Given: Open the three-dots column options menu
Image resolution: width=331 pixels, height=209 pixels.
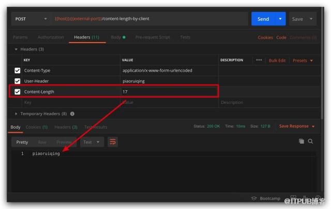Looking at the screenshot, I should pyautogui.click(x=259, y=60).
